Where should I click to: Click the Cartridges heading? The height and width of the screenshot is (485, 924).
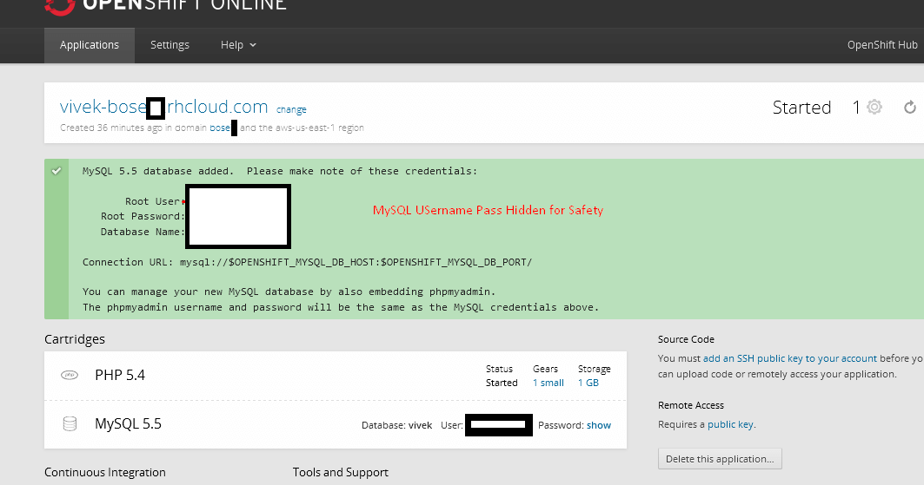tap(75, 339)
